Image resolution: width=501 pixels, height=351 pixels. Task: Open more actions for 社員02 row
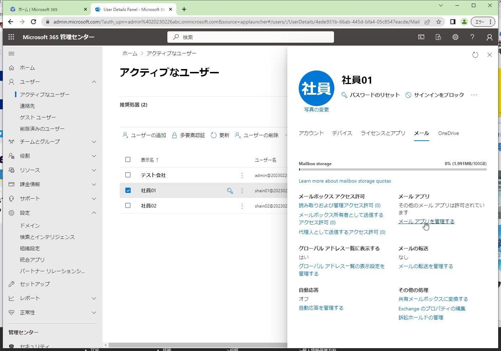(x=242, y=206)
